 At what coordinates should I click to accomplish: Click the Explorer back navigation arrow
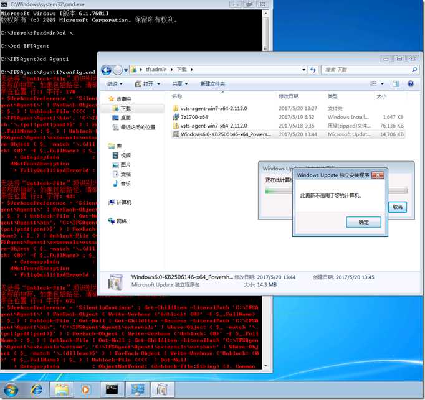[106, 70]
